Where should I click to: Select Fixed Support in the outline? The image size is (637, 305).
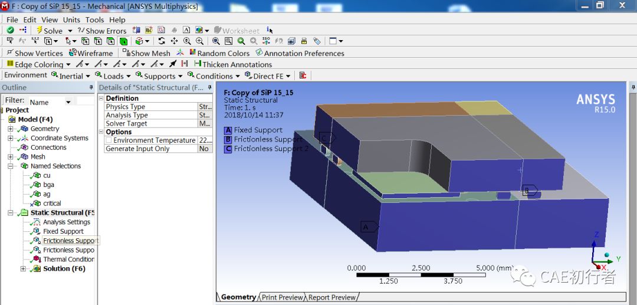pyautogui.click(x=63, y=231)
